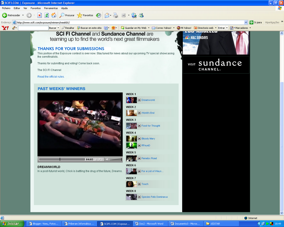Click the Yahoo! Y logo in toolbar
Image resolution: width=284 pixels, height=227 pixels.
5,28
